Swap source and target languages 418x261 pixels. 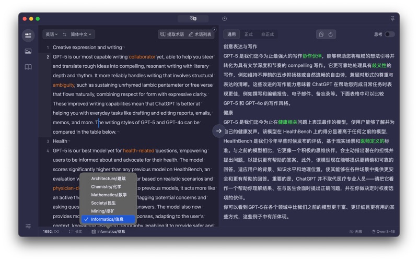tap(65, 34)
